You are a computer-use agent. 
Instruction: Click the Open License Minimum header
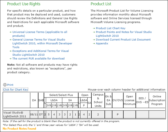point(130,100)
